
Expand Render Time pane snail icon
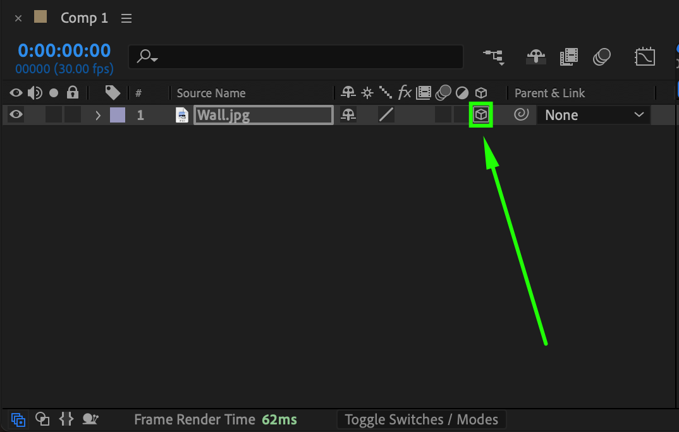90,419
